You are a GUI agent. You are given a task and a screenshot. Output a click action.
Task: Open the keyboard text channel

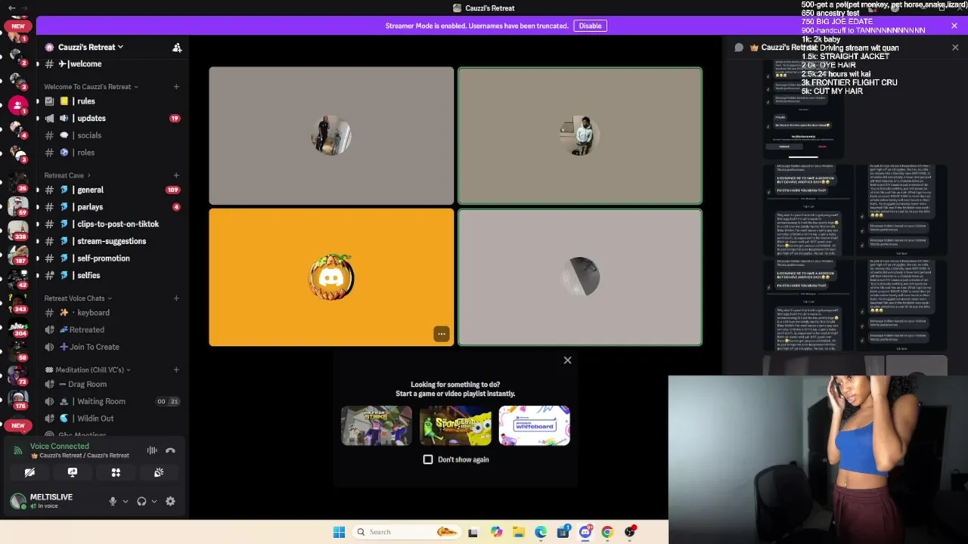coord(112,313)
